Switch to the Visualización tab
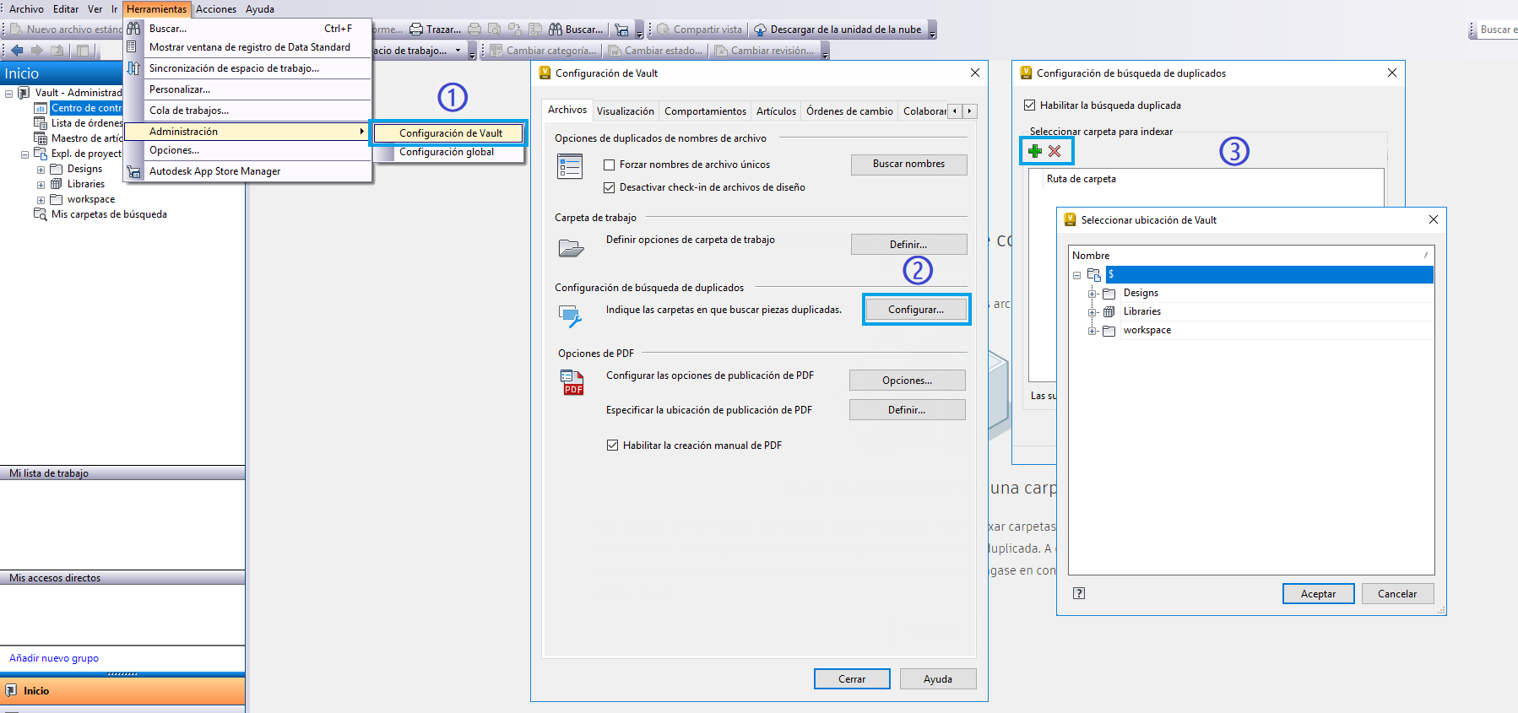Screen dimensions: 1518x713 [625, 111]
